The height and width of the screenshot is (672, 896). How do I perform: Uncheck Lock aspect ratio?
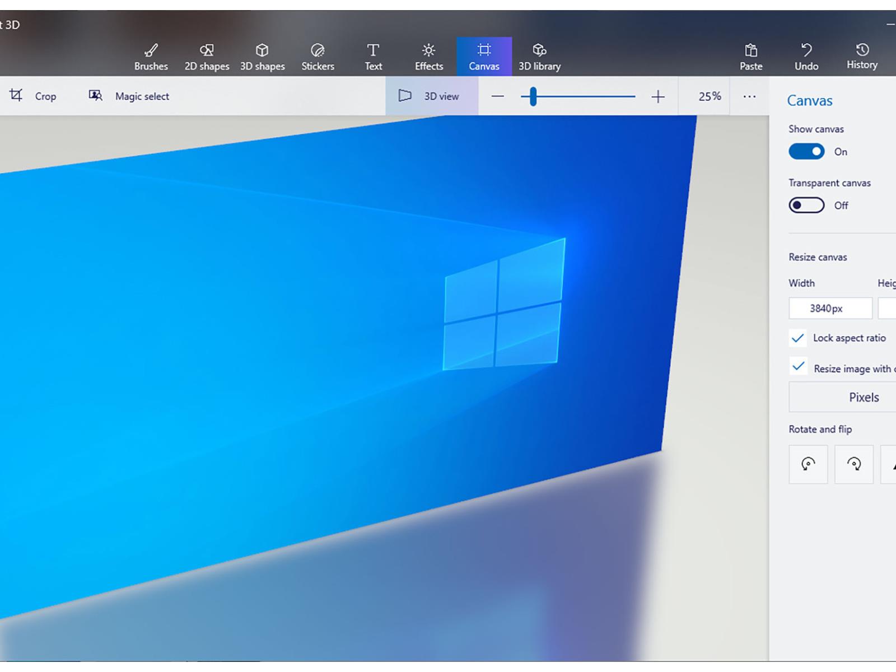[797, 338]
